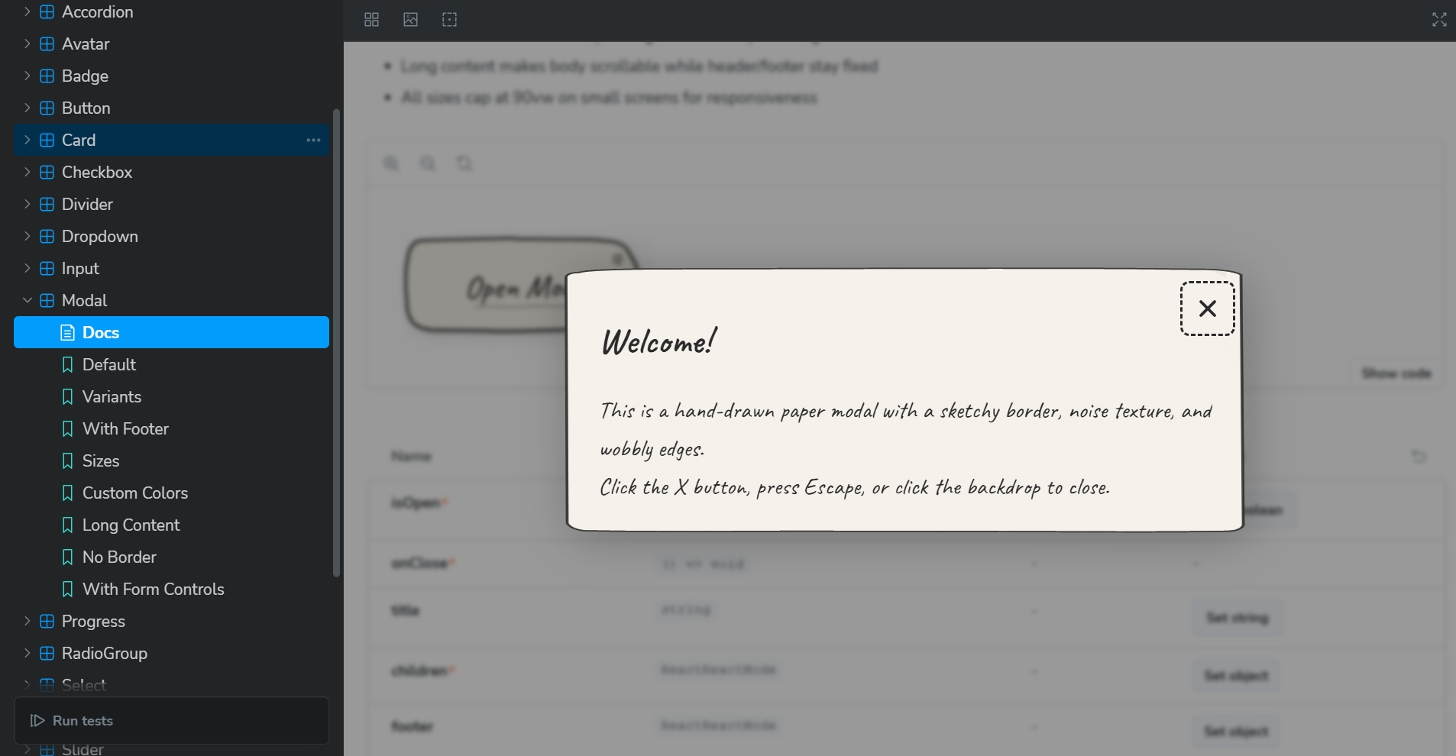Click the Button component grid icon
The image size is (1456, 756).
coord(47,108)
